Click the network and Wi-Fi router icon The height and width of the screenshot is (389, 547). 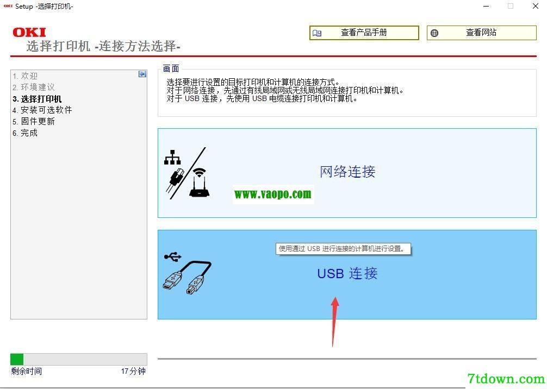click(x=187, y=173)
